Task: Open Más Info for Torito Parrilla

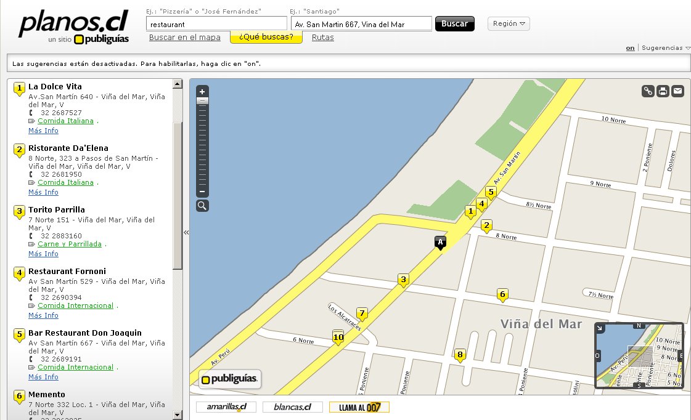Action: click(x=43, y=254)
